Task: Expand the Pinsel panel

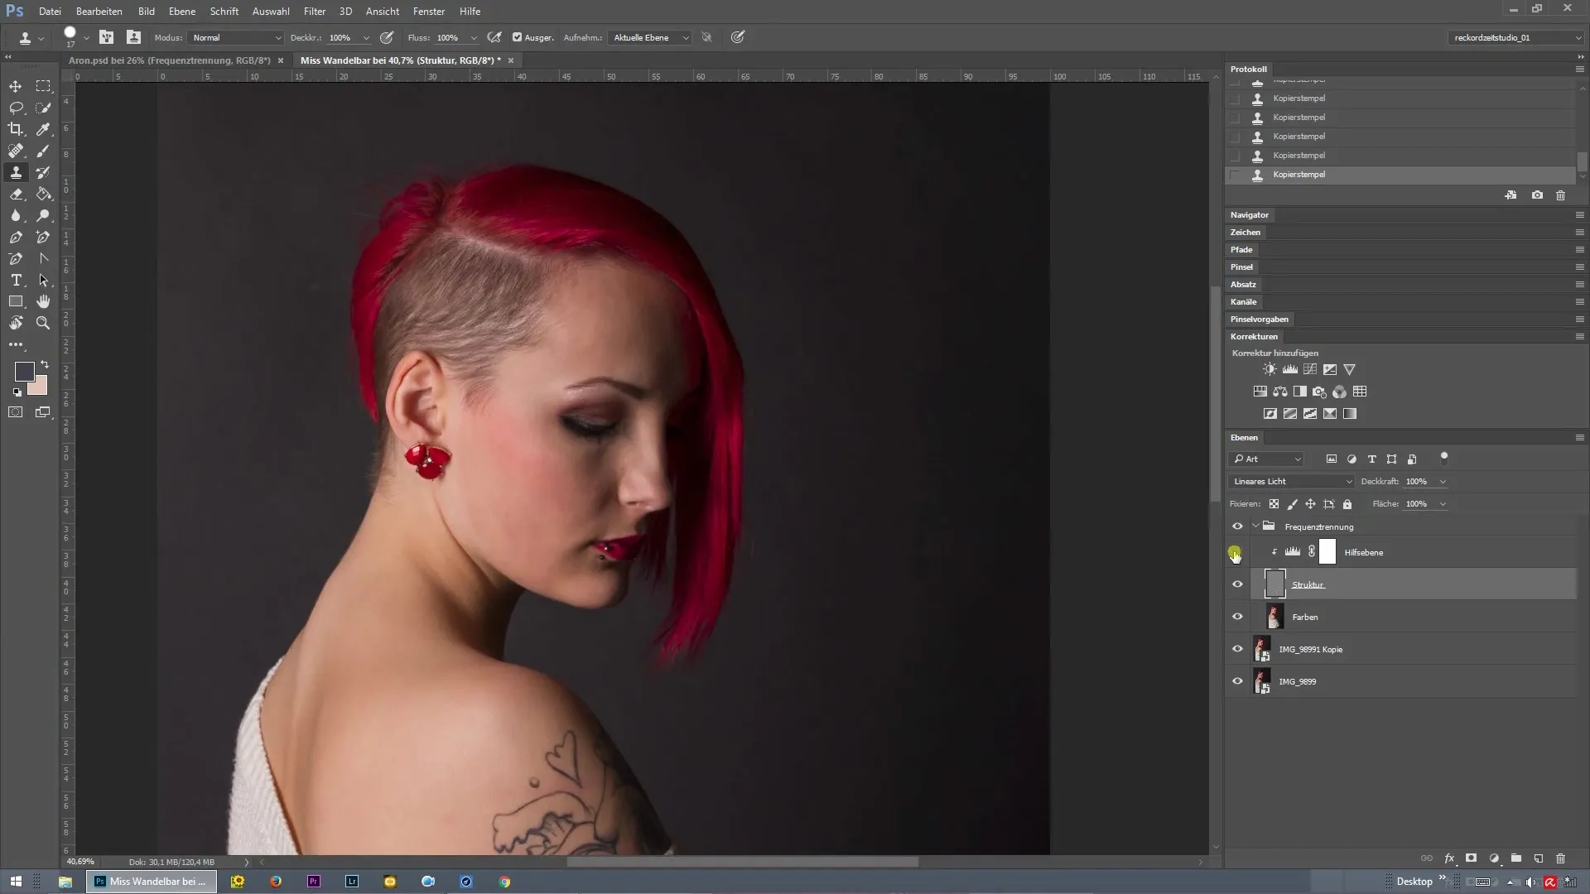Action: coord(1241,267)
